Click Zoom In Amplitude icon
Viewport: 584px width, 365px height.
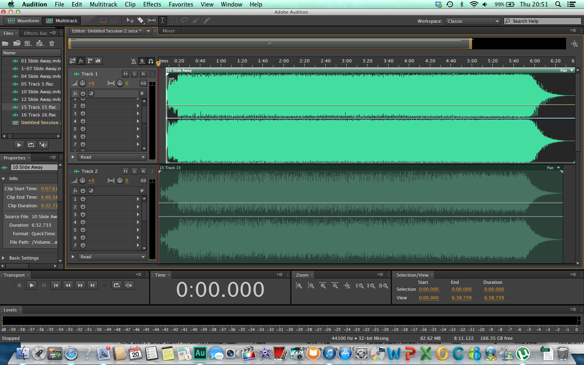(x=299, y=286)
